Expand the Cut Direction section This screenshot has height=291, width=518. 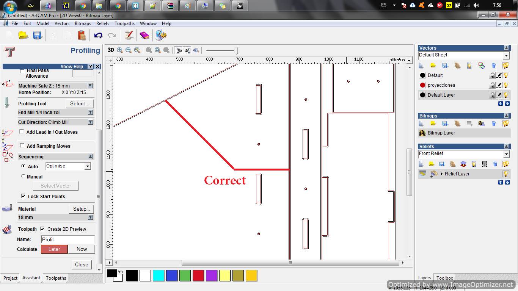click(90, 122)
